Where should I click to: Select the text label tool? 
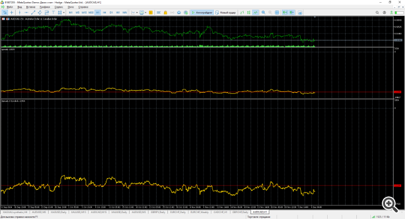tap(53, 12)
